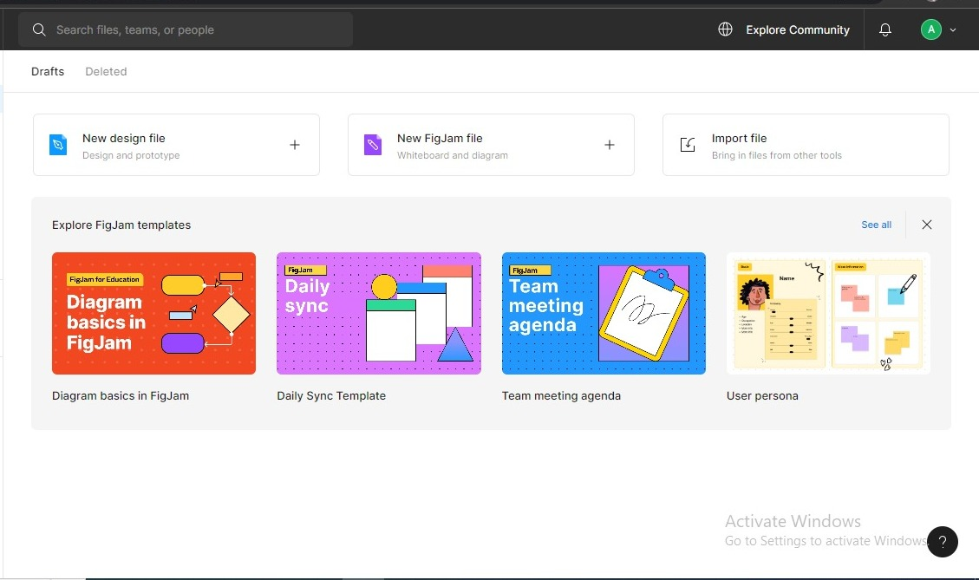Click the globe icon near Explore Community
Screen dimensions: 979x580
pos(725,29)
